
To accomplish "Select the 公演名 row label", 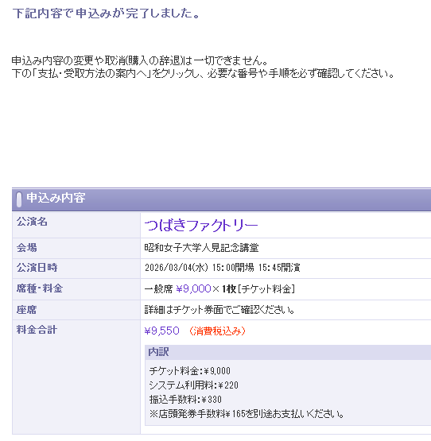I will [x=32, y=222].
